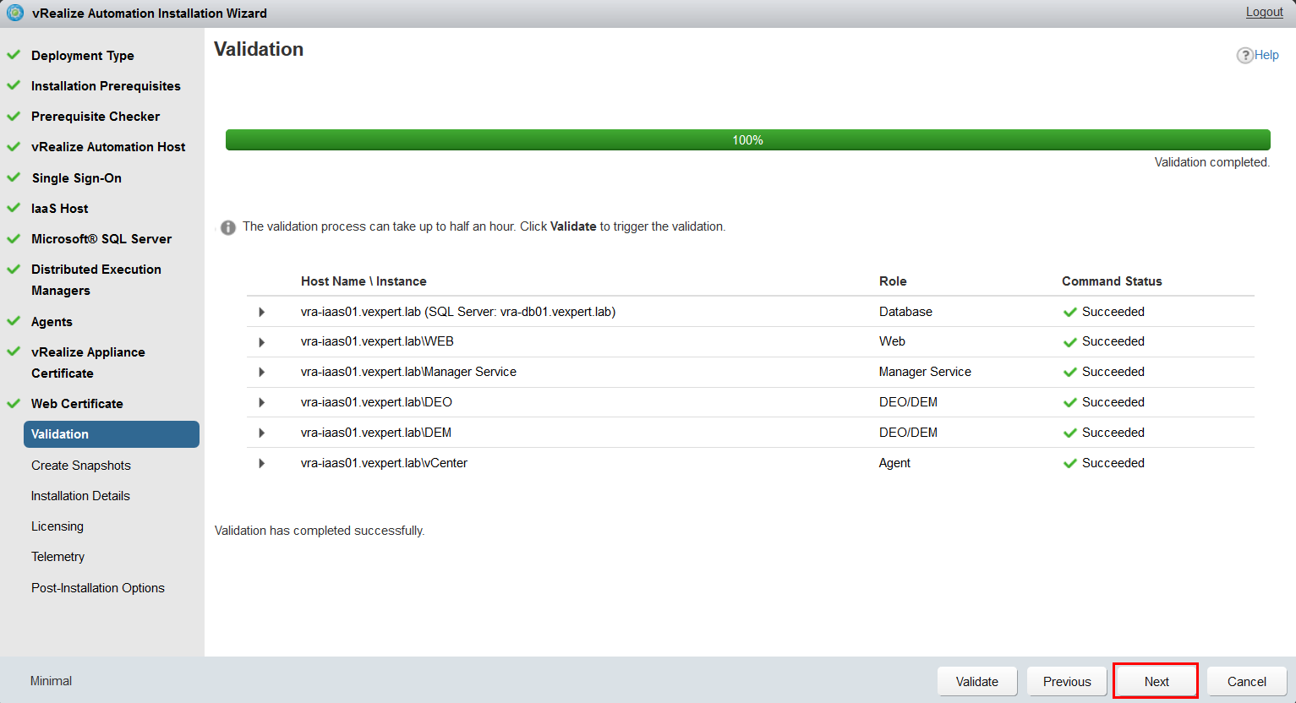Viewport: 1296px width, 703px height.
Task: Click green checkmark next to Prerequisite Checker
Action: pos(14,116)
